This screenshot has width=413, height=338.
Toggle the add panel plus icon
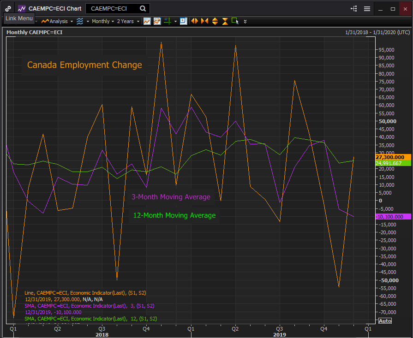pos(183,21)
